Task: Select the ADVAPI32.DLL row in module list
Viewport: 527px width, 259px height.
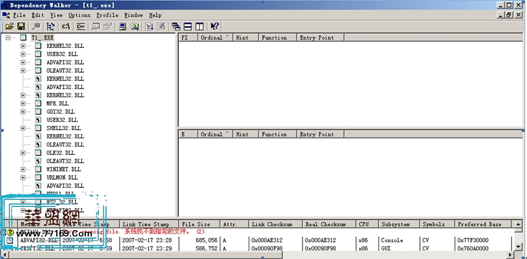Action: click(38, 241)
